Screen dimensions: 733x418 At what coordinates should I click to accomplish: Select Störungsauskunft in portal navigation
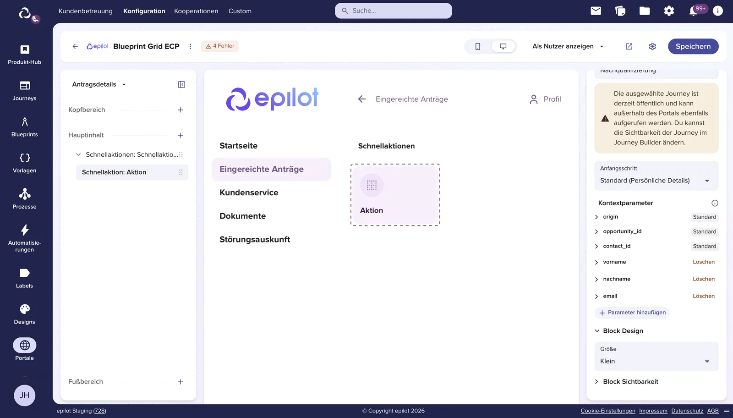(255, 239)
